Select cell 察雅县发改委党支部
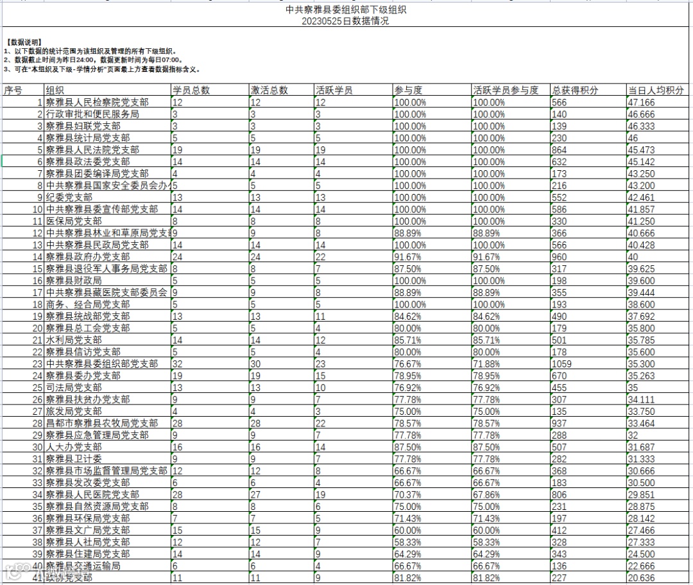This screenshot has width=693, height=585. tap(107, 483)
